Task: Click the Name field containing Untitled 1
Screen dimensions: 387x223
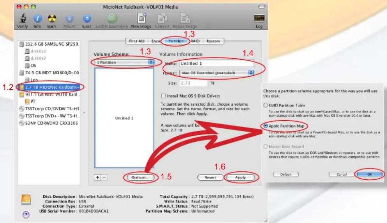Action: point(216,63)
